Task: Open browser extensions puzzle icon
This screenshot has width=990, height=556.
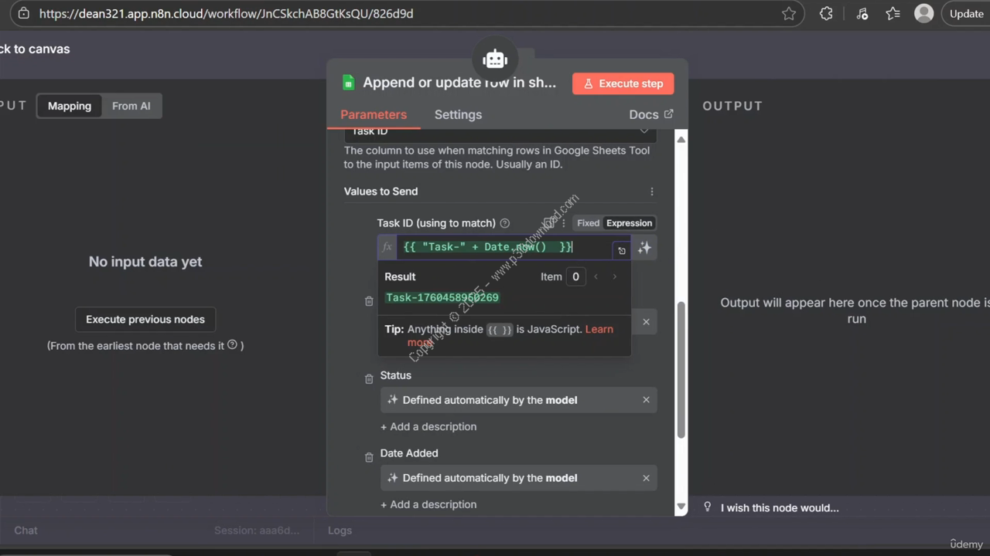Action: [826, 14]
